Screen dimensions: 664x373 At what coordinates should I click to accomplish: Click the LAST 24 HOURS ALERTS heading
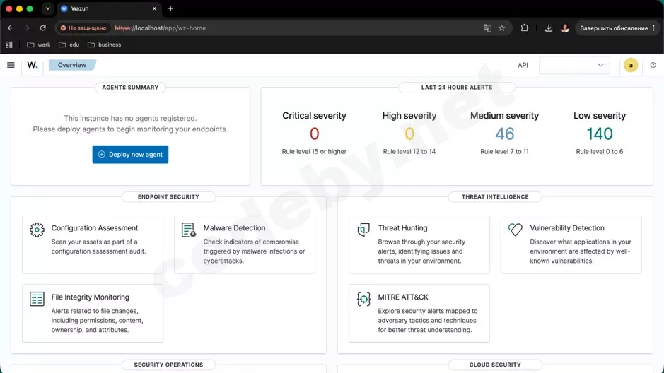[x=457, y=88]
